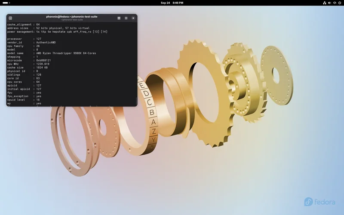Click the 'physical id' label
This screenshot has height=215, width=344.
[16, 71]
